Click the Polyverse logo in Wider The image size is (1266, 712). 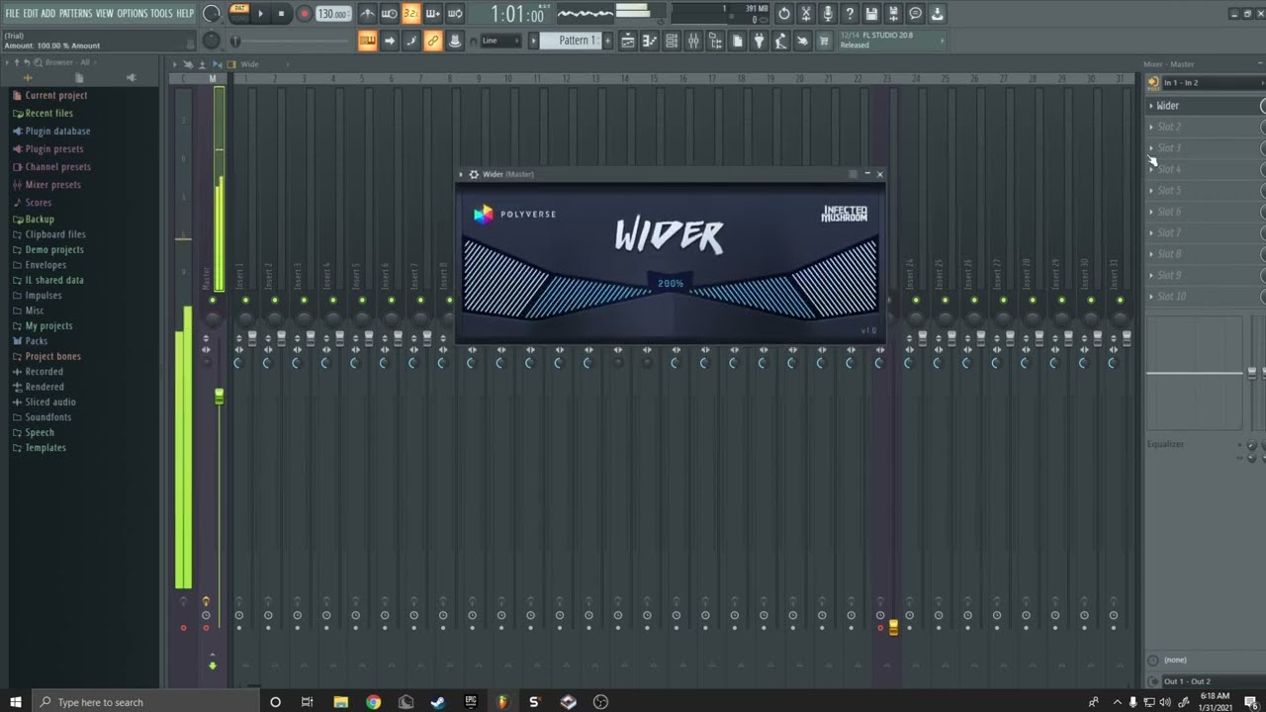[x=514, y=214]
